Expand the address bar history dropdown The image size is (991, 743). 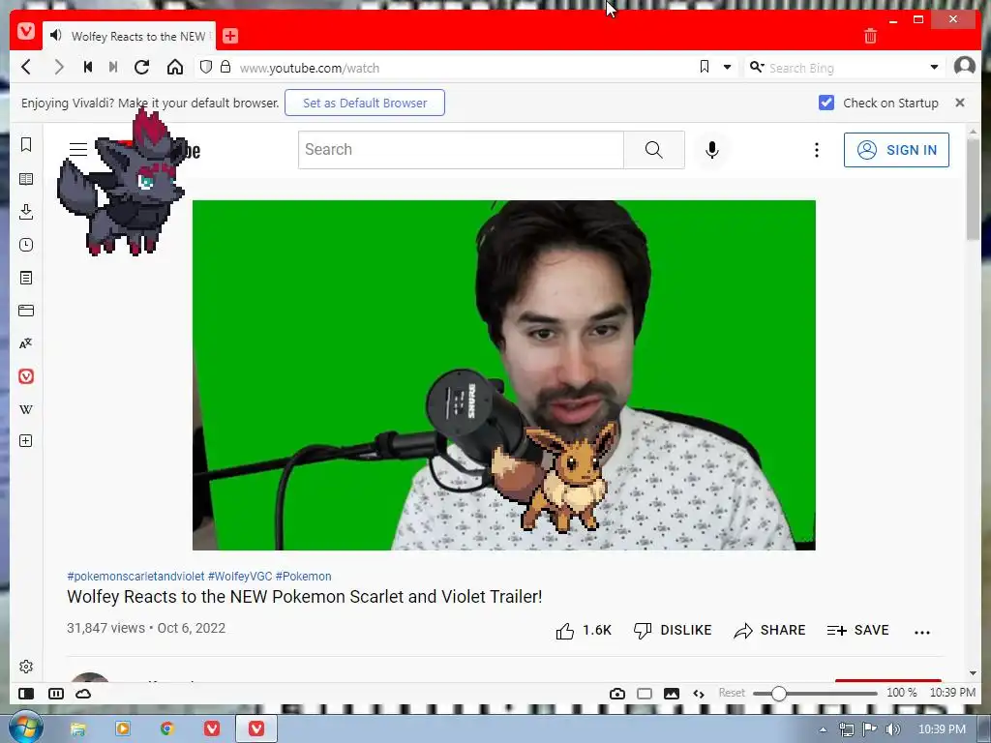tap(728, 67)
